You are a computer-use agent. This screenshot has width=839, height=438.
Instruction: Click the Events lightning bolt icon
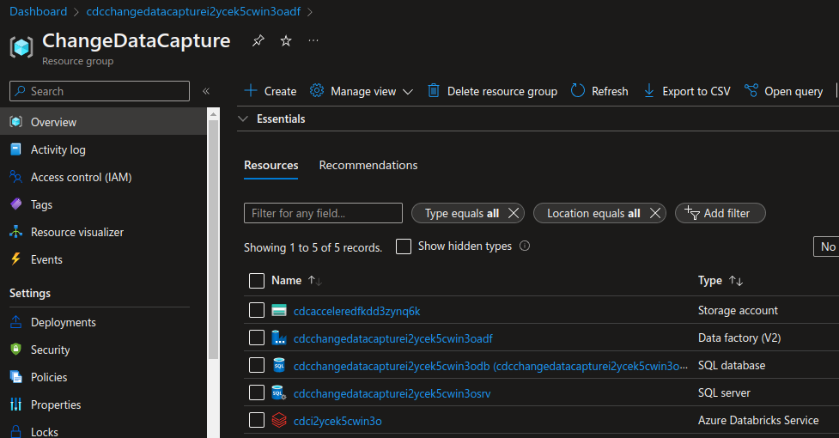coord(16,259)
